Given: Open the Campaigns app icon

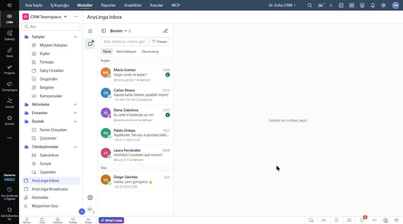Looking at the screenshot, I should coord(9,86).
